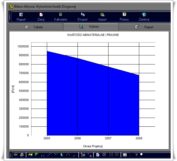Open the Raport tab

pyautogui.click(x=145, y=27)
